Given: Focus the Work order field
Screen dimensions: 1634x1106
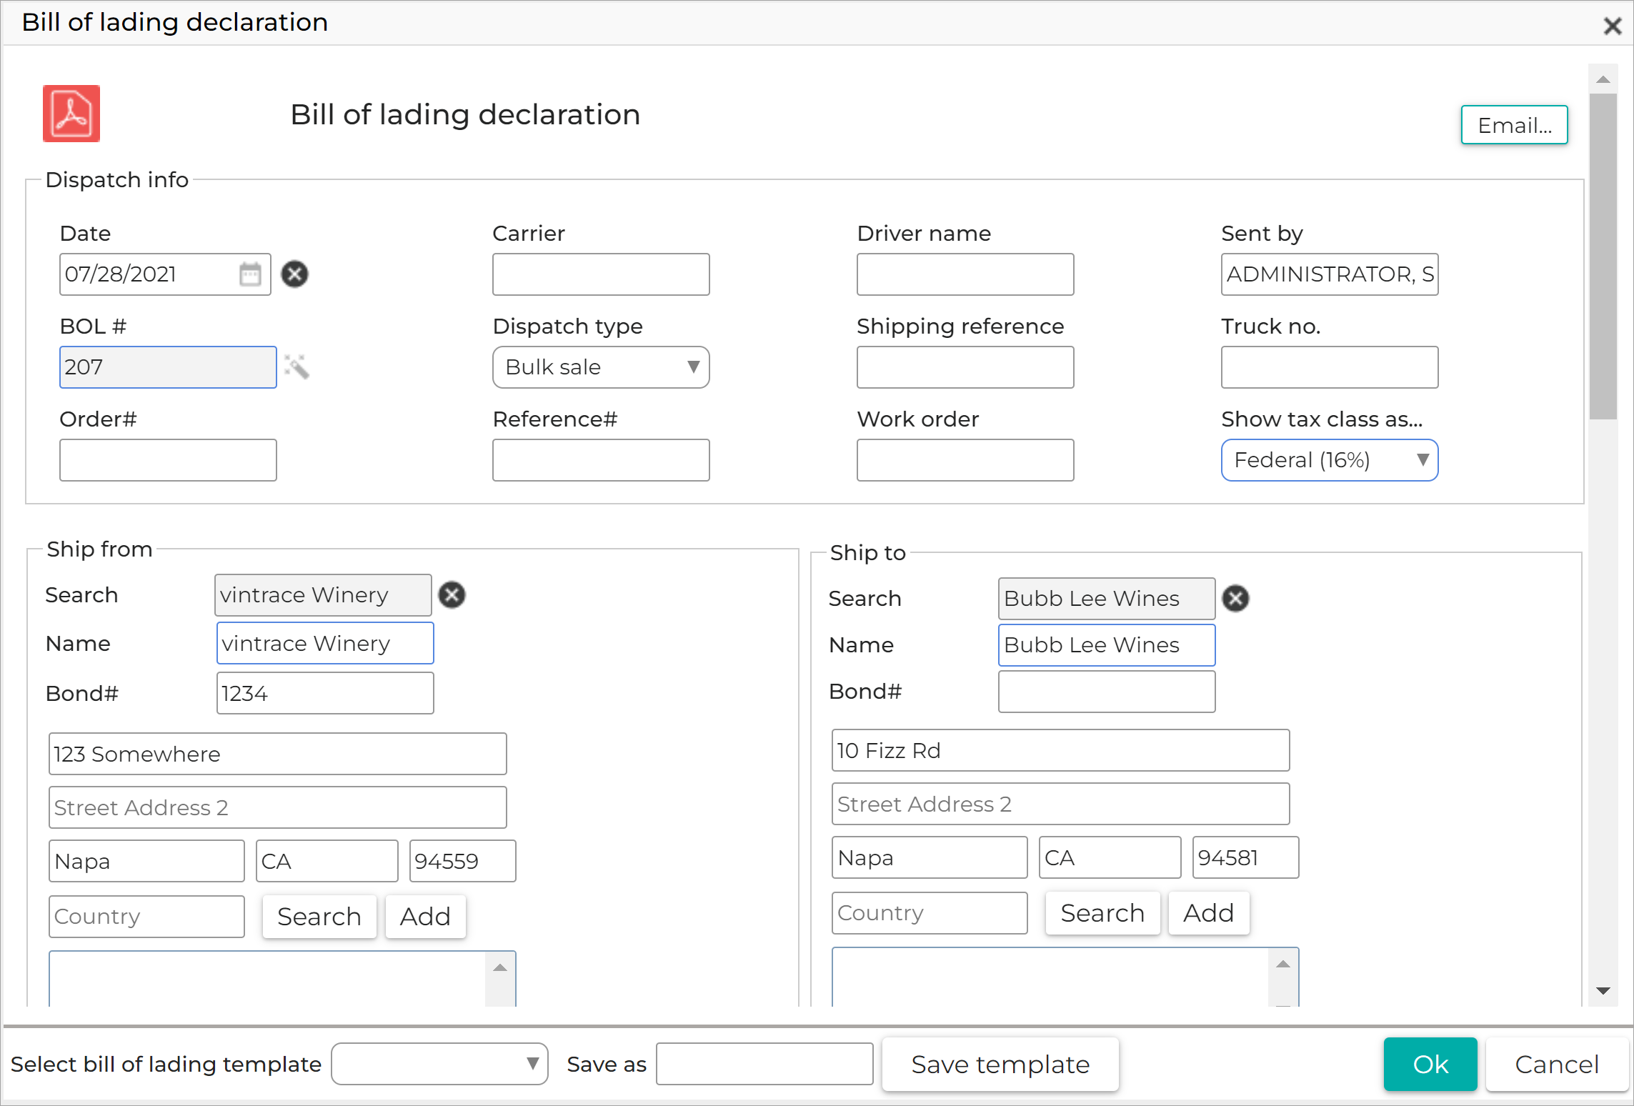Looking at the screenshot, I should point(965,460).
